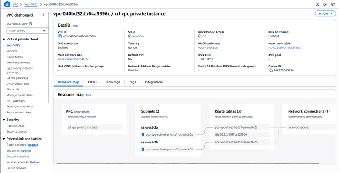
Task: Click subnet B icon for private2-us-west-2b
Action: (143, 149)
